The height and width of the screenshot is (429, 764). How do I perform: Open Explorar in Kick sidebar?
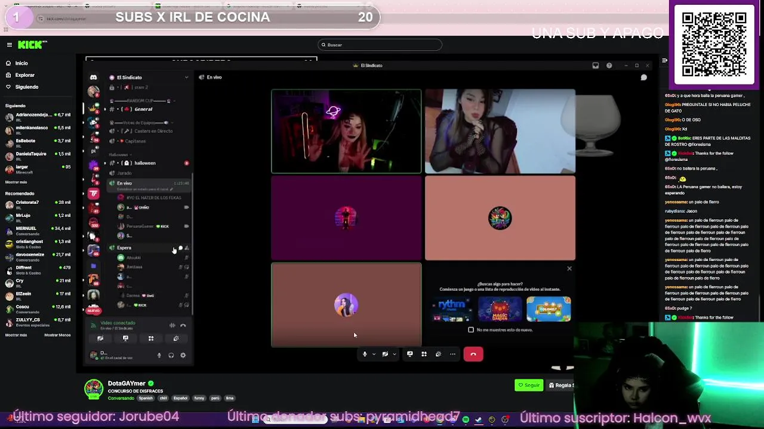(24, 75)
